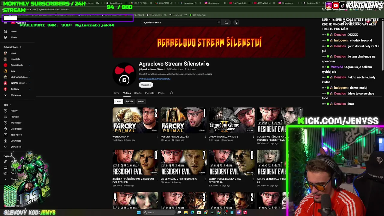This screenshot has width=384, height=216.
Task: Open Jura subscription channel
Action: tap(13, 71)
